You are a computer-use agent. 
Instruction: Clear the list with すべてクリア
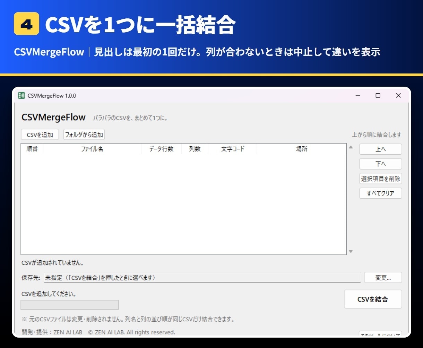(380, 193)
